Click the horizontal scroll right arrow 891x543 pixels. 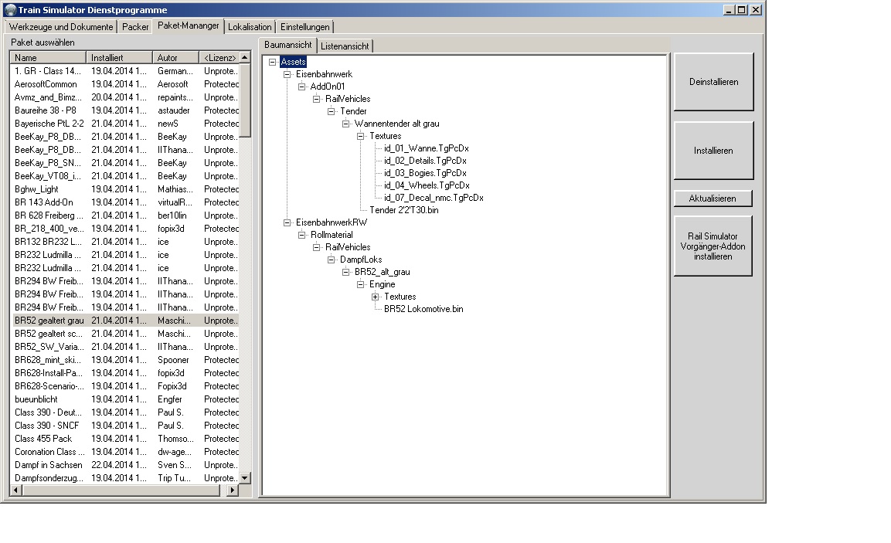[x=232, y=490]
